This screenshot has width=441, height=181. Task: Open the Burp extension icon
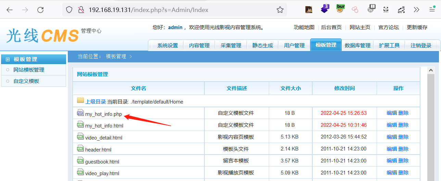tap(340, 9)
